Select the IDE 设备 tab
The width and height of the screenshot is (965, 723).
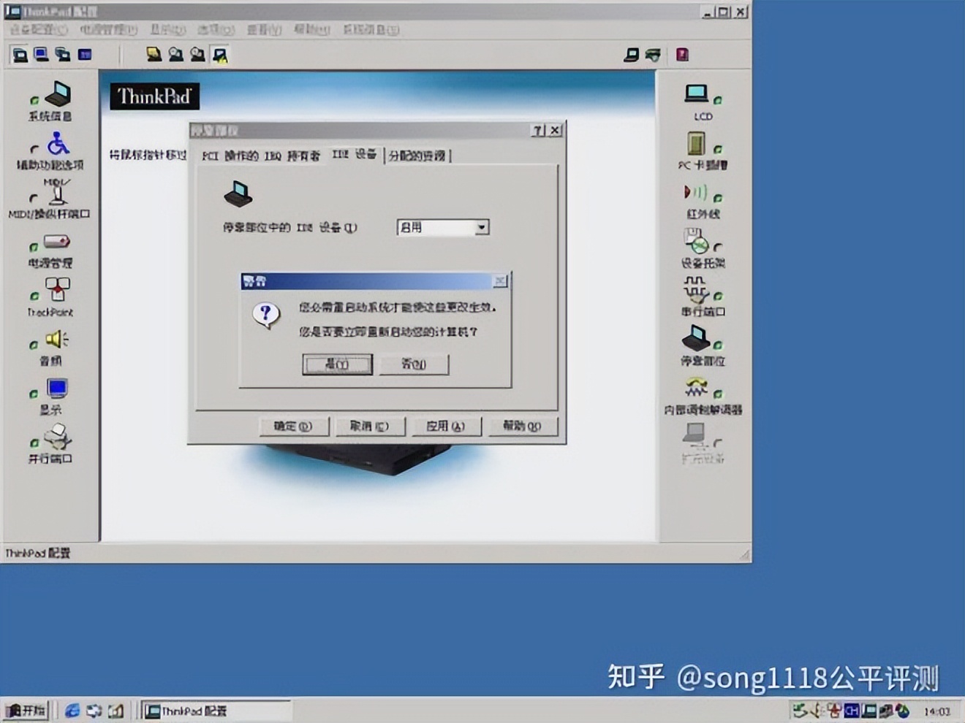[354, 154]
